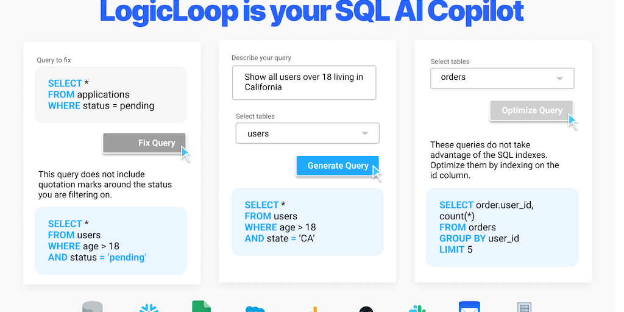The height and width of the screenshot is (312, 624).
Task: Expand the orders table dropdown arrow
Action: [560, 79]
